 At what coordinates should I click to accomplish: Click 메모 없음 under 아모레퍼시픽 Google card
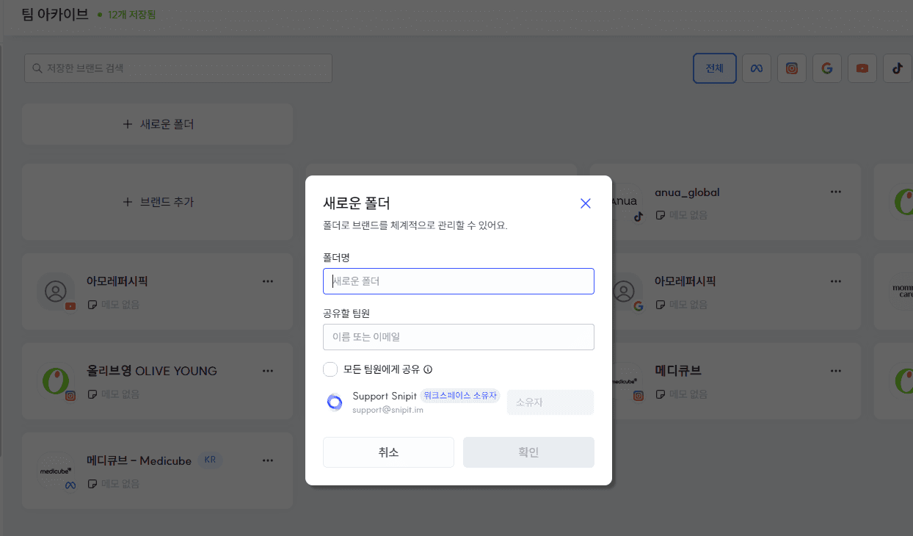[x=688, y=305]
